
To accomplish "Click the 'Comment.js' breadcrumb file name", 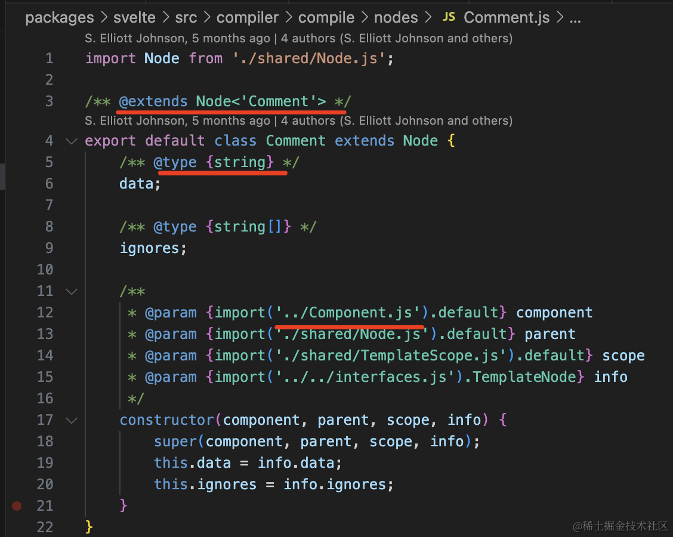I will pos(507,17).
